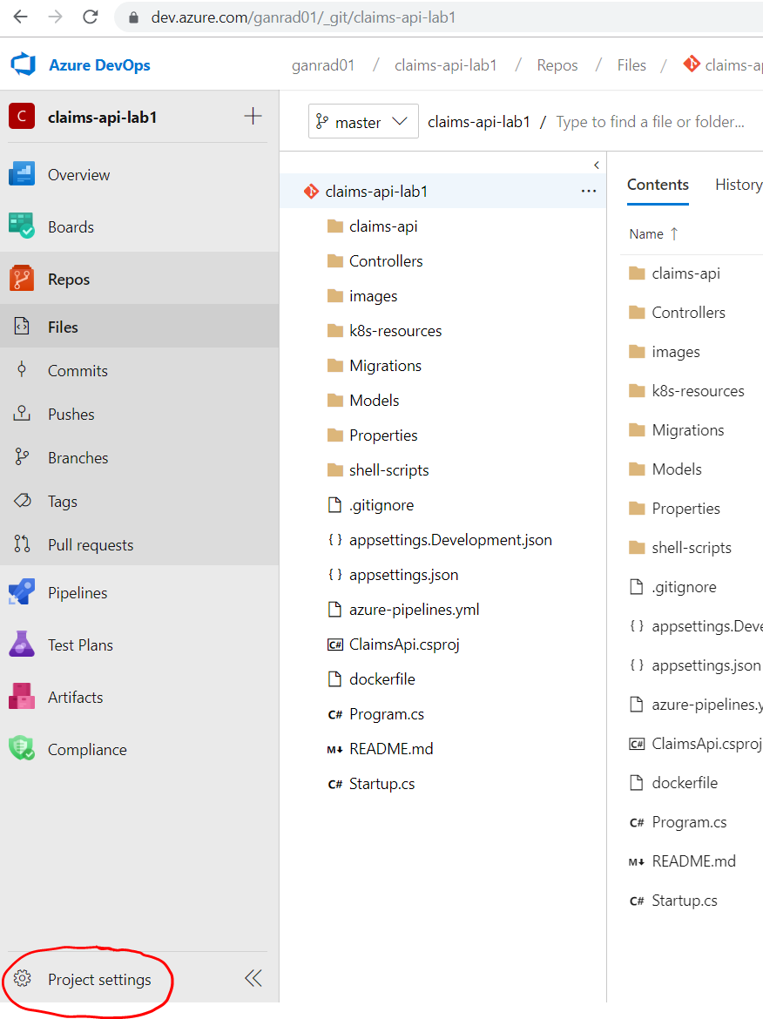Screen dimensions: 763x1019
Task: Expand the k8s-resources folder in tree
Action: coord(384,331)
